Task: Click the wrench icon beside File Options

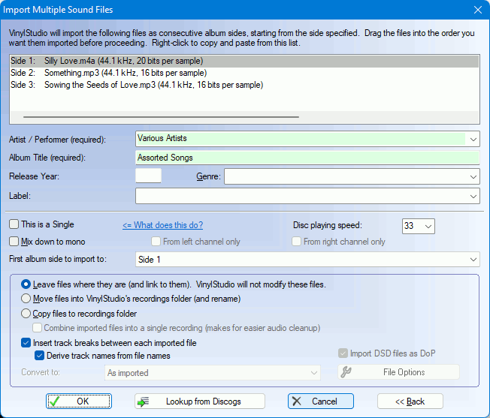Action: (x=346, y=372)
